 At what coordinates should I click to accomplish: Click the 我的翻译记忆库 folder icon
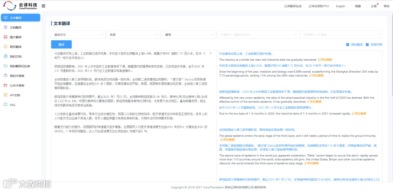pyautogui.click(x=5, y=66)
